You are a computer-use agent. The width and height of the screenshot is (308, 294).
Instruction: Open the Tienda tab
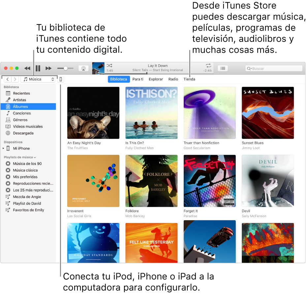click(x=189, y=79)
